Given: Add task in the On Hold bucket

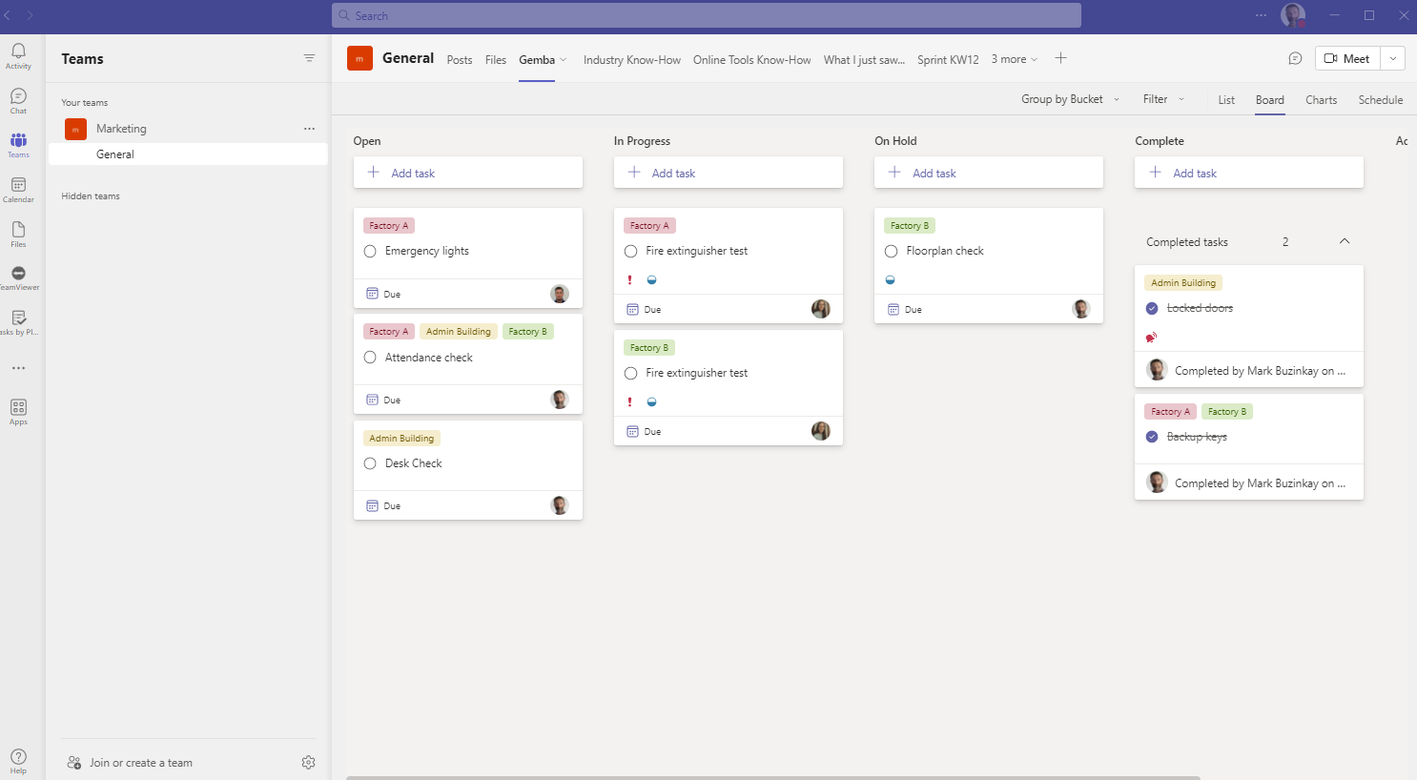Looking at the screenshot, I should click(989, 173).
